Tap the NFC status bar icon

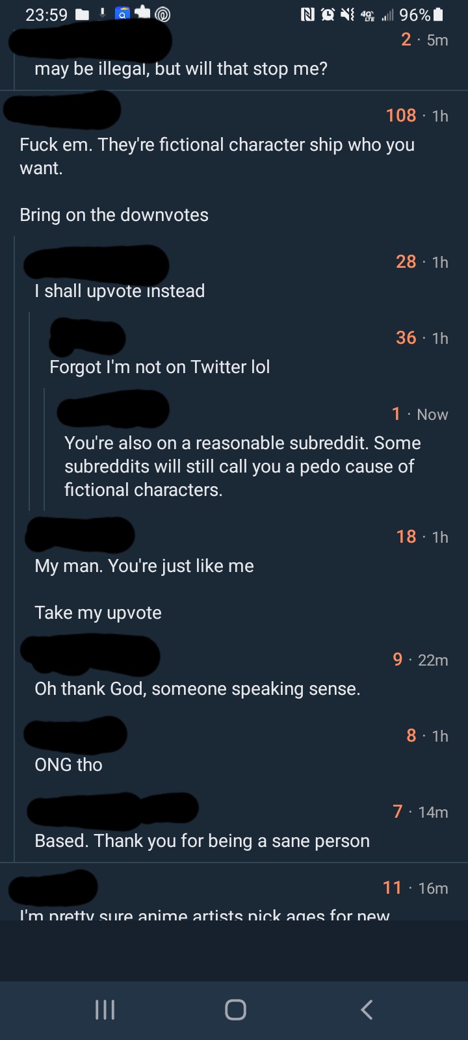[307, 15]
